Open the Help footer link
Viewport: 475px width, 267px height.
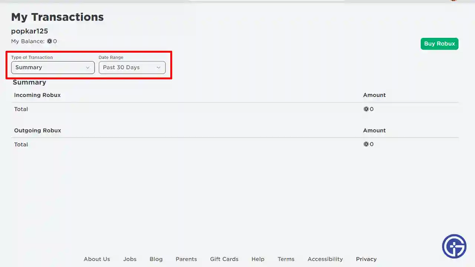point(258,259)
